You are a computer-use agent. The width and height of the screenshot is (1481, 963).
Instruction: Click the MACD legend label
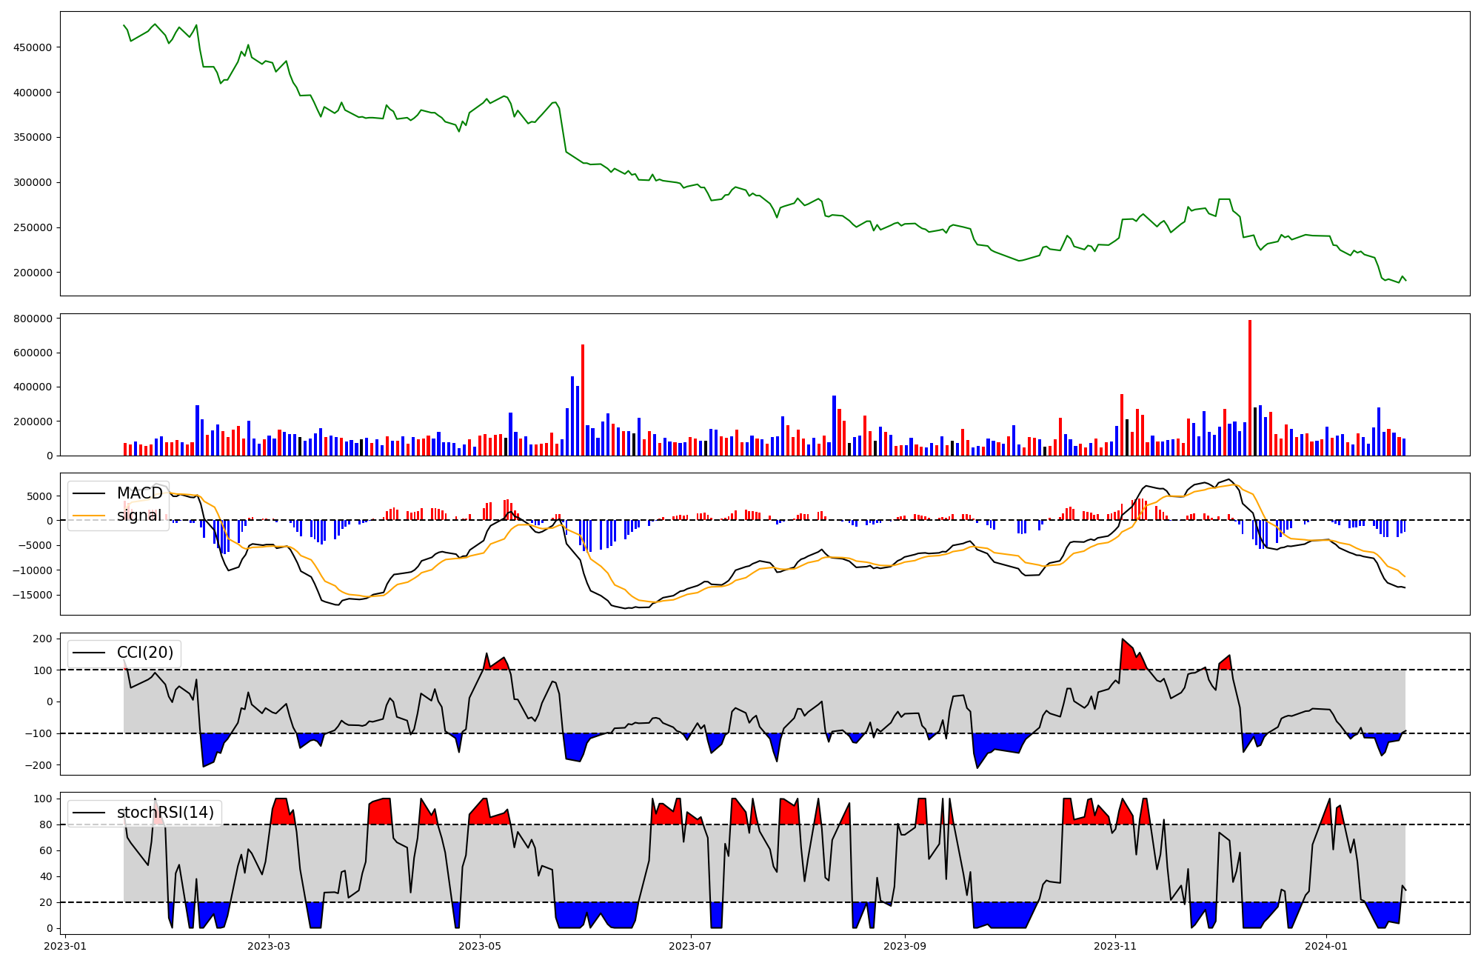[139, 493]
